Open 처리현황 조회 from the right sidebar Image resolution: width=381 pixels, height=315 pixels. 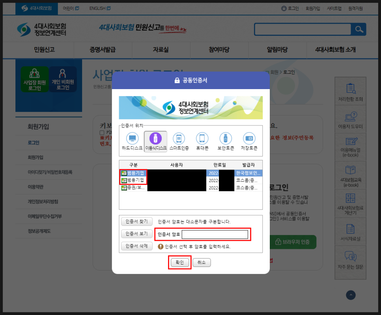coord(350,91)
